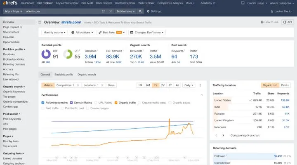Go to next locations page arrow
Screen dimensions: 297x165
[223, 135]
